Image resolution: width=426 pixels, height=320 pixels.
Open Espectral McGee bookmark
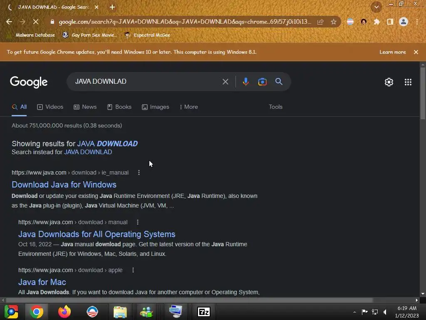click(x=147, y=35)
